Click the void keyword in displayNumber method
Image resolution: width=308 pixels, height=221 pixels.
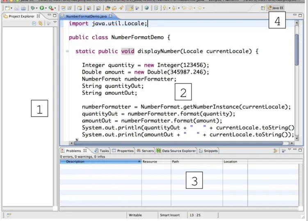pyautogui.click(x=128, y=52)
